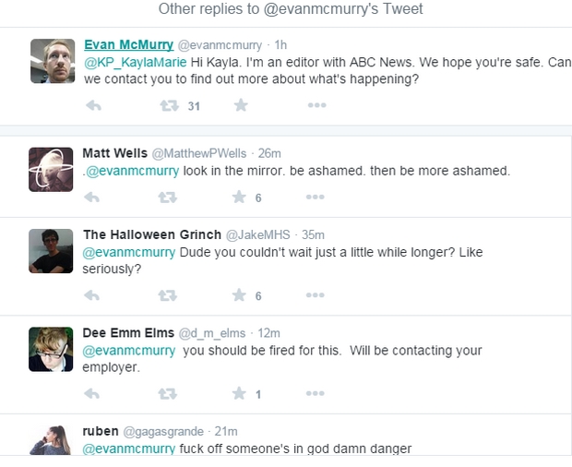The width and height of the screenshot is (572, 467).
Task: Retweet Dee Emm Elms' tweet
Action: [x=167, y=394]
